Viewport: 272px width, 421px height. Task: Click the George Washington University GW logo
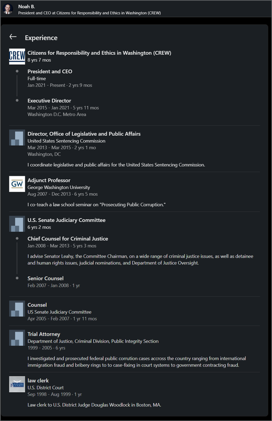[17, 184]
